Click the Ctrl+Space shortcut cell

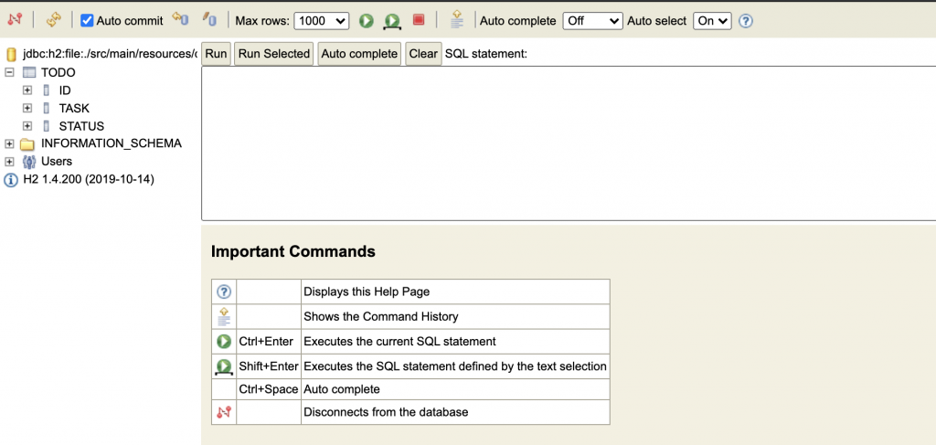click(269, 389)
